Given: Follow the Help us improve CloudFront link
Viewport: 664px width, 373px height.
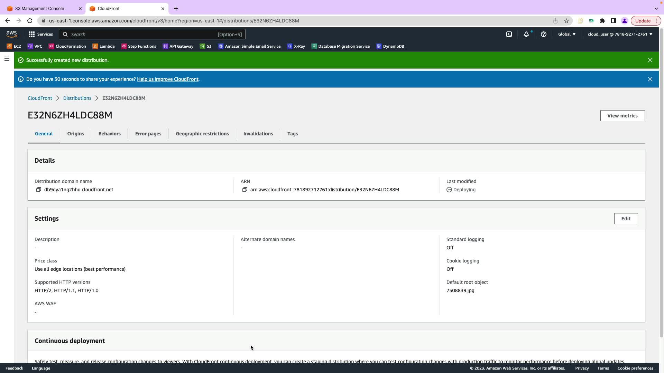Looking at the screenshot, I should coord(168,79).
